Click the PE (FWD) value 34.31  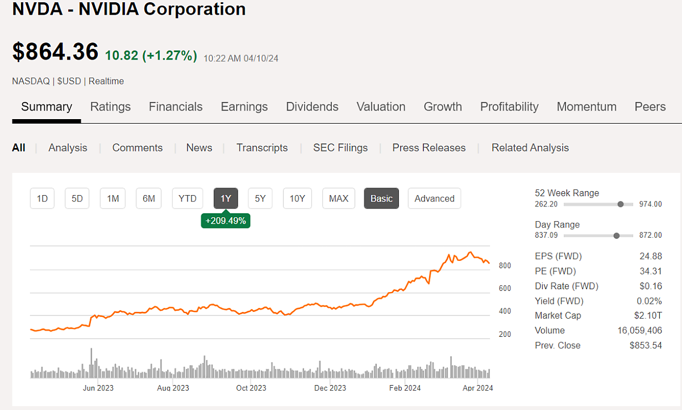[x=651, y=271]
